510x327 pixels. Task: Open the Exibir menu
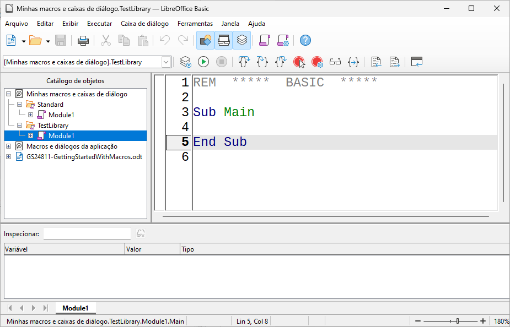[x=70, y=24]
